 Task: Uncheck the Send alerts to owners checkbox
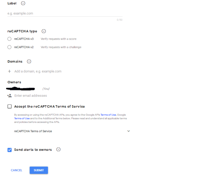click(x=10, y=150)
